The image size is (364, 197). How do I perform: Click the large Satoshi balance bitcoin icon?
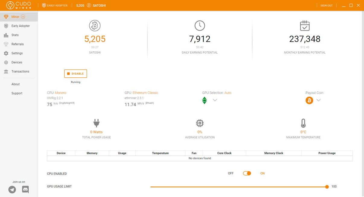(95, 26)
